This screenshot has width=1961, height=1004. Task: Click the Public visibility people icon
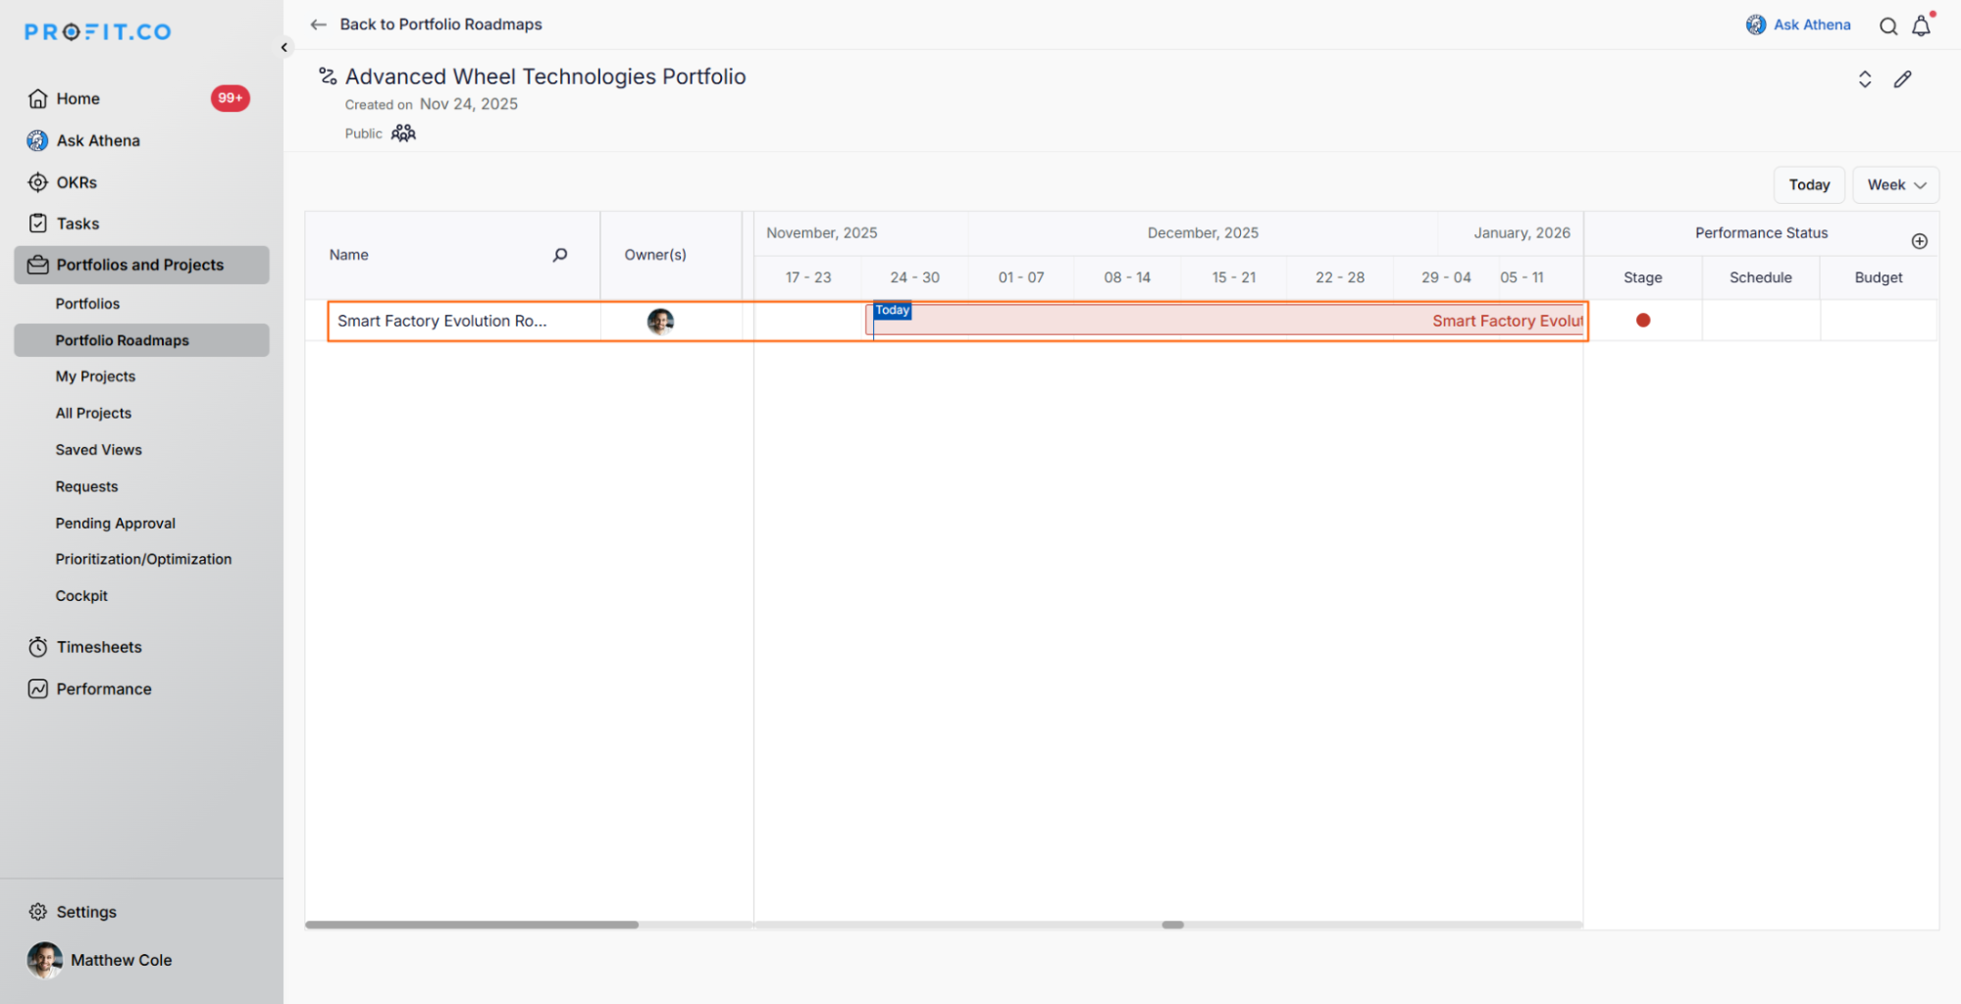point(403,133)
